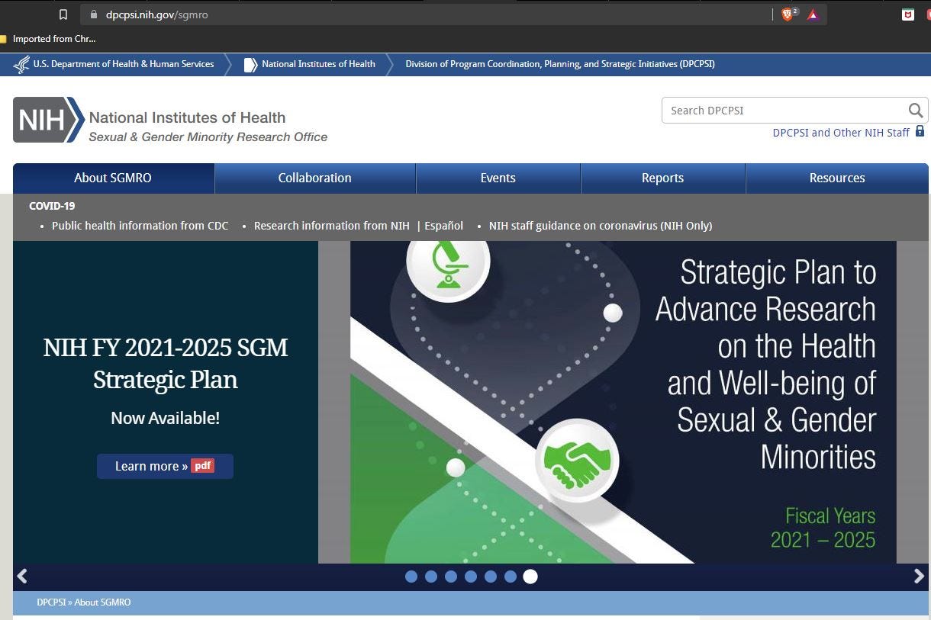The width and height of the screenshot is (931, 620).
Task: Click the NIH logo in the header
Action: pyautogui.click(x=49, y=120)
